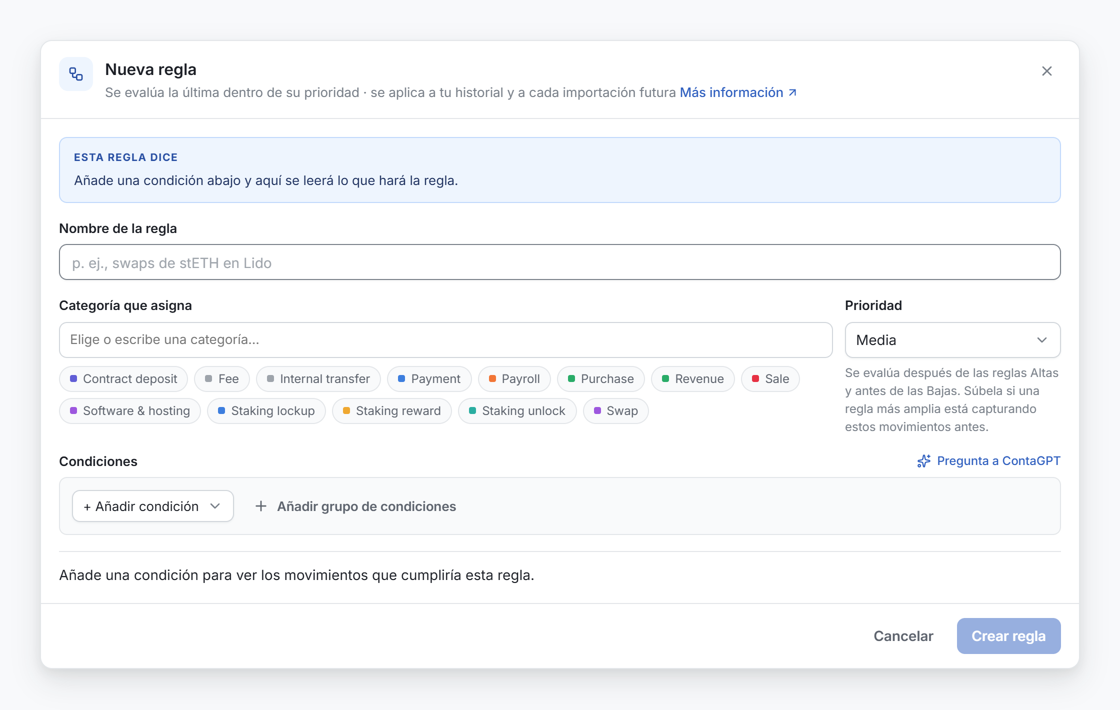Close the Nueva regla dialog
This screenshot has height=710, width=1120.
(x=1046, y=71)
